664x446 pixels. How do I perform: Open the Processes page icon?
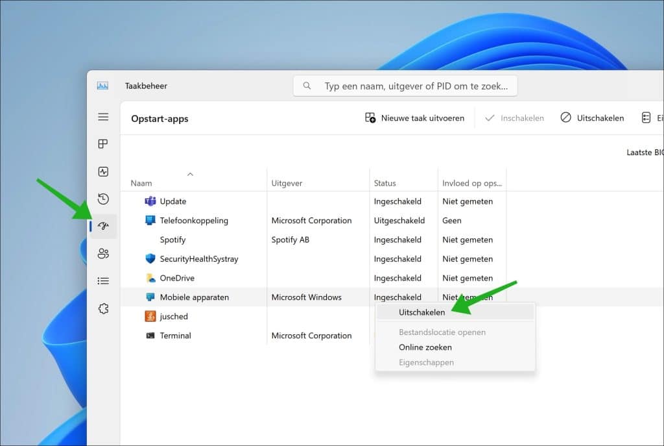[x=103, y=144]
